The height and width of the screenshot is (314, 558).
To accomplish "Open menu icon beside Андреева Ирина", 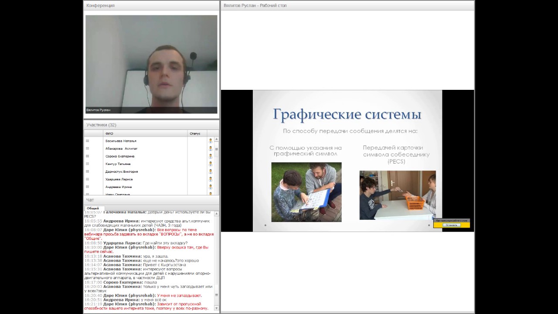I will tap(87, 187).
